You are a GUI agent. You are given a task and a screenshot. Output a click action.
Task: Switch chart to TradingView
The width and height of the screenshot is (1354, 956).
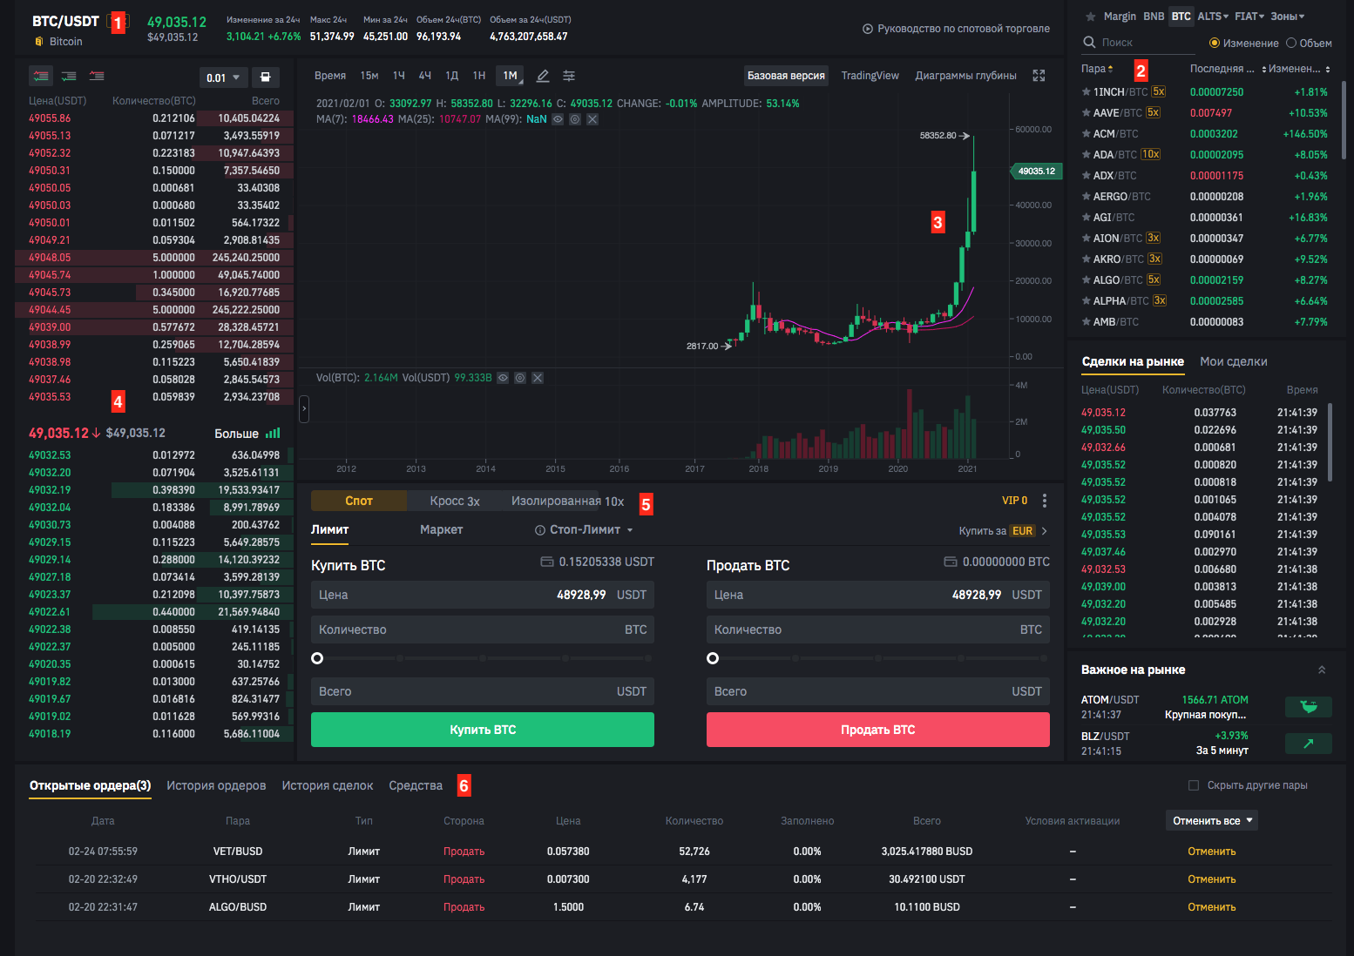coord(870,76)
